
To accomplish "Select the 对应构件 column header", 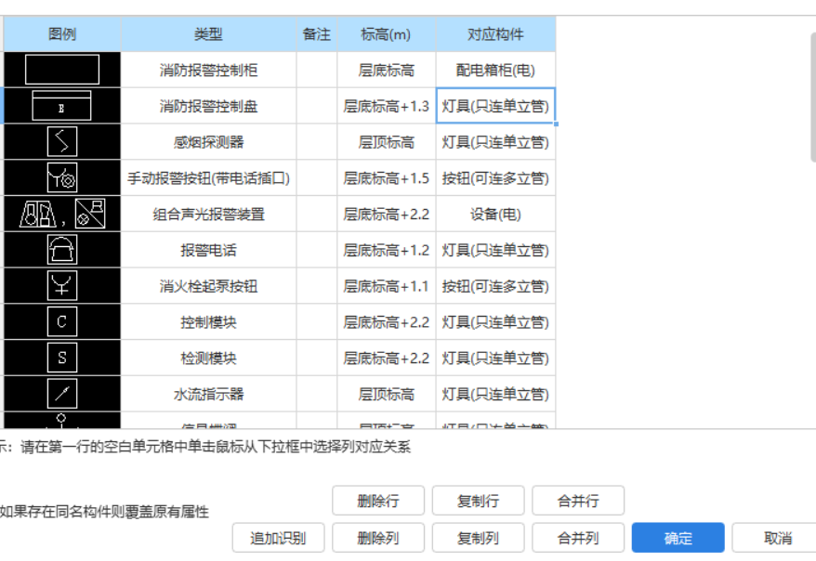I will (495, 33).
